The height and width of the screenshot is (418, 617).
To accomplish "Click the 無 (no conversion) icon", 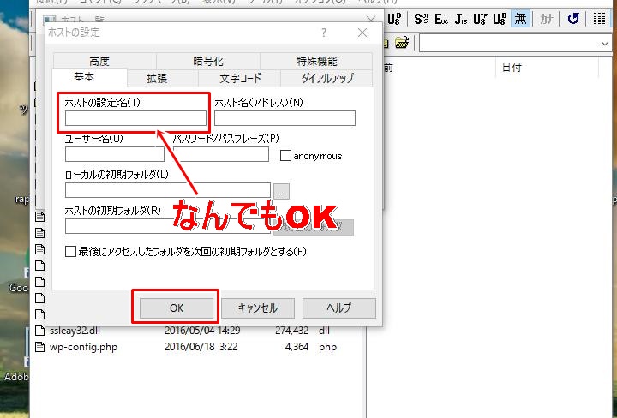I will tap(520, 19).
